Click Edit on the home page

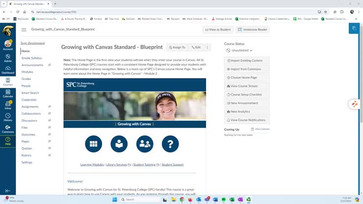pos(196,47)
